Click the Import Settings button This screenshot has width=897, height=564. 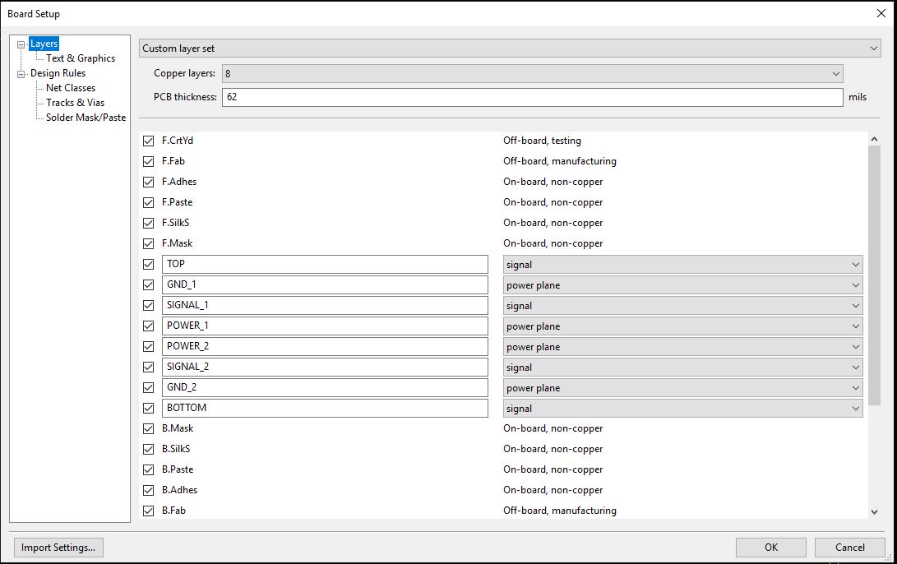click(58, 547)
